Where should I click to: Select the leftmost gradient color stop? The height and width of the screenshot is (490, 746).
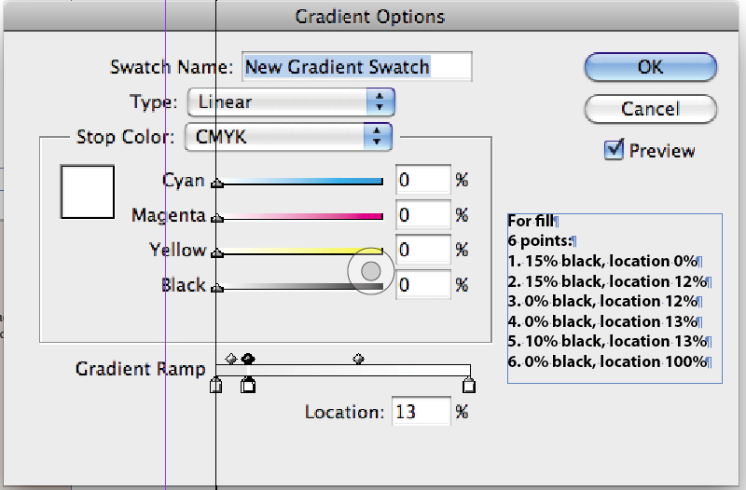click(x=216, y=385)
